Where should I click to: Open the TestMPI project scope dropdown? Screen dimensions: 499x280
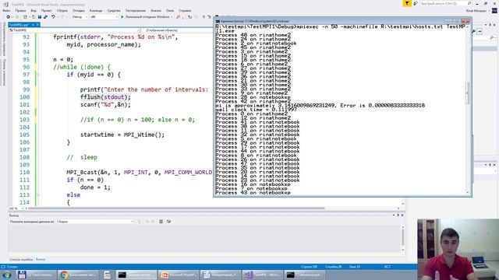click(75, 30)
